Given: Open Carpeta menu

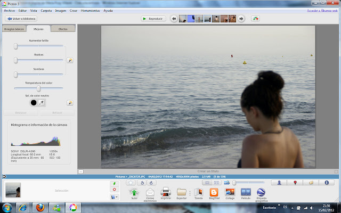Looking at the screenshot, I should tap(46, 11).
